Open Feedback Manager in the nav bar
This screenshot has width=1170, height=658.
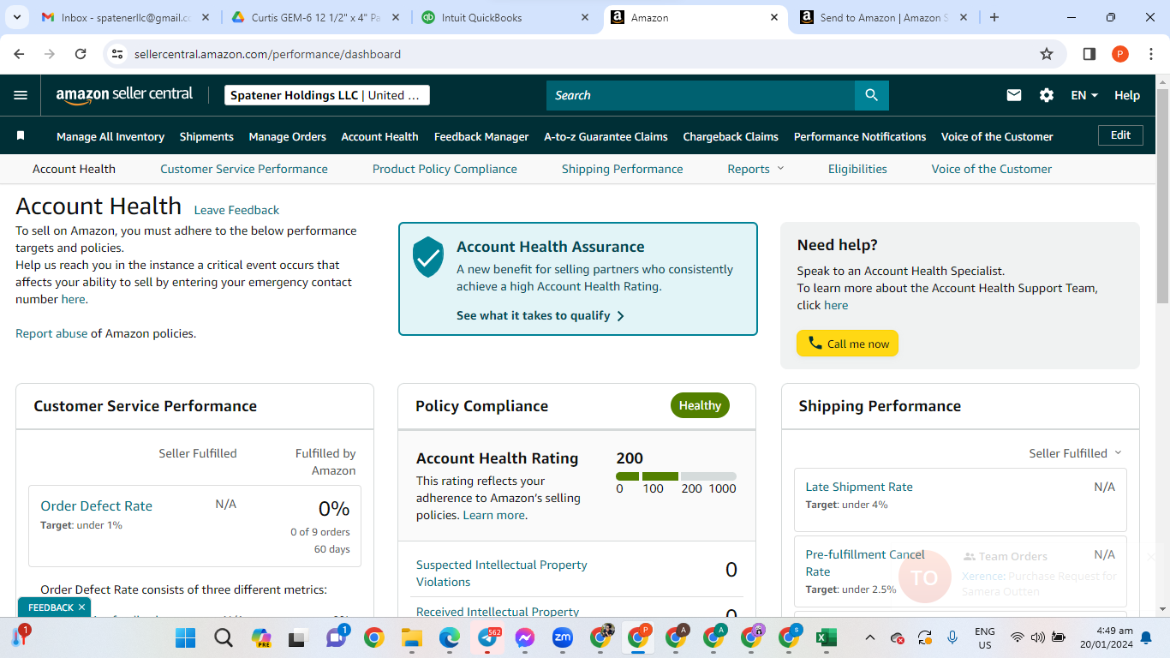click(481, 136)
